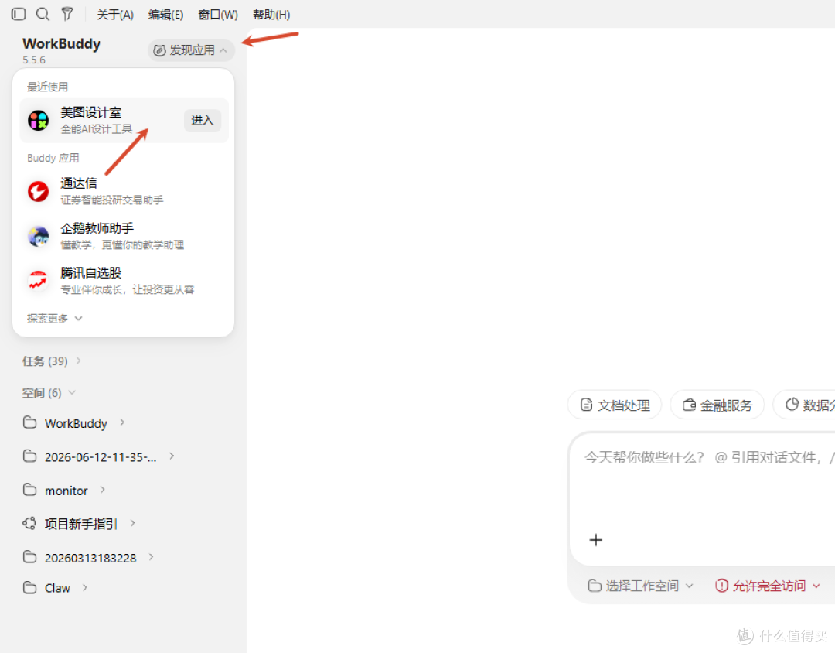Select the 项目新手指引 space name
This screenshot has width=835, height=653.
tap(81, 524)
